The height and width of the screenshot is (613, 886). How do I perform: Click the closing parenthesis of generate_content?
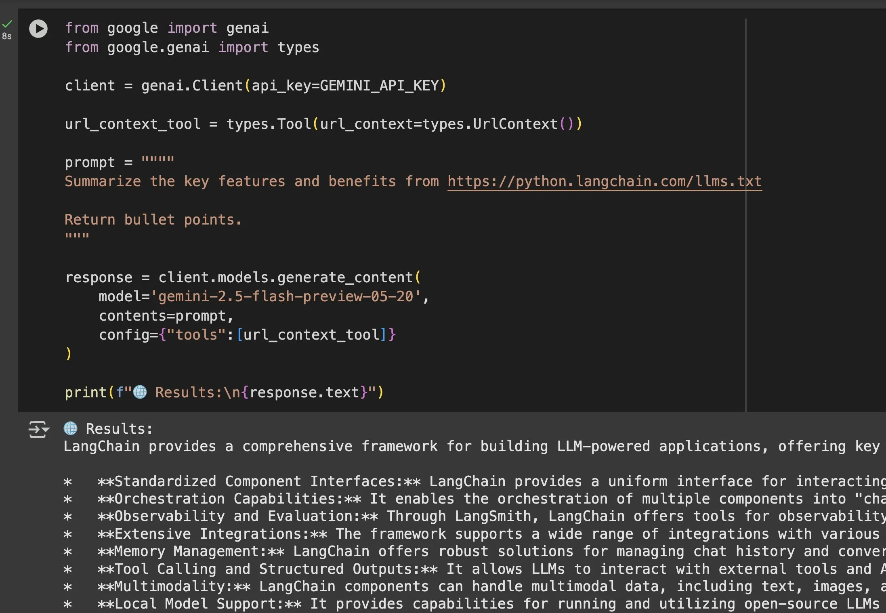(x=69, y=354)
